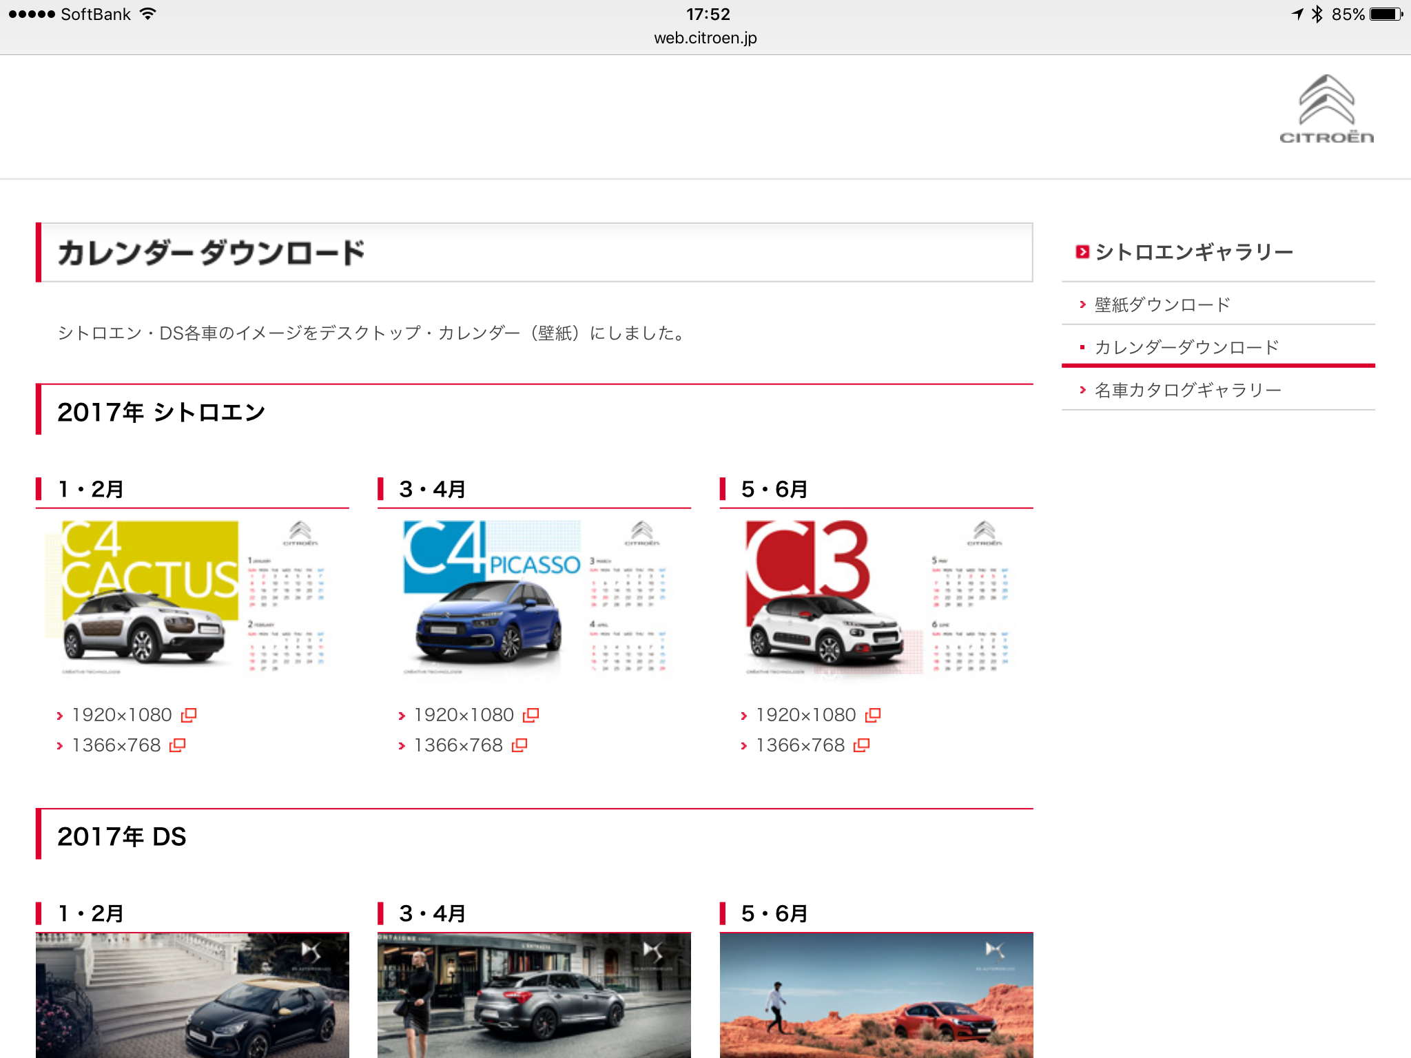Click the 2017年 シトロエン section heading
Image resolution: width=1411 pixels, height=1058 pixels.
point(161,412)
